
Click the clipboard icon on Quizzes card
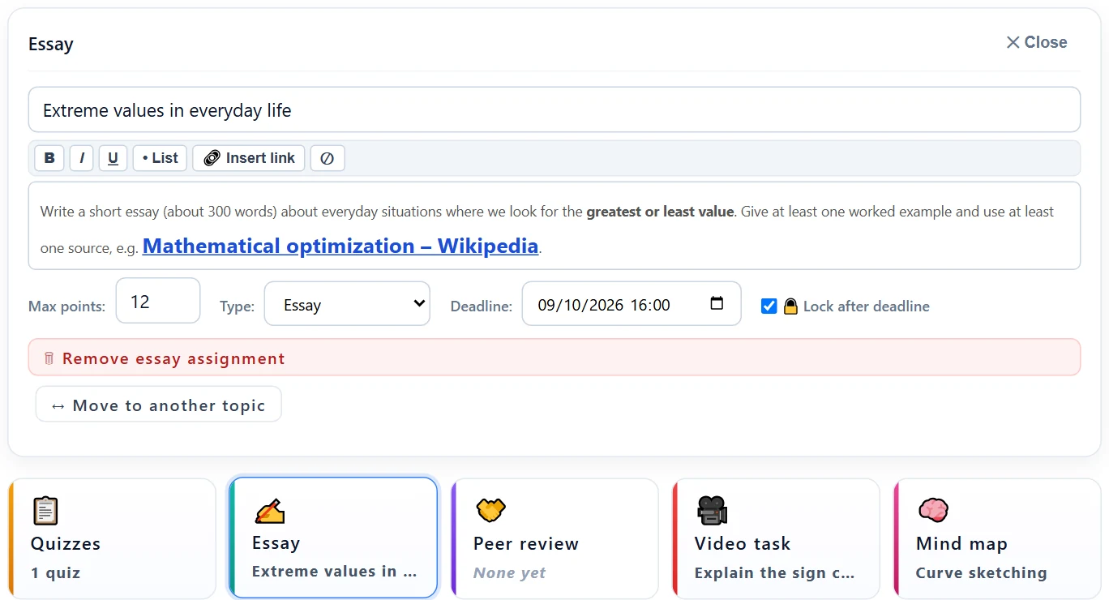(x=45, y=511)
